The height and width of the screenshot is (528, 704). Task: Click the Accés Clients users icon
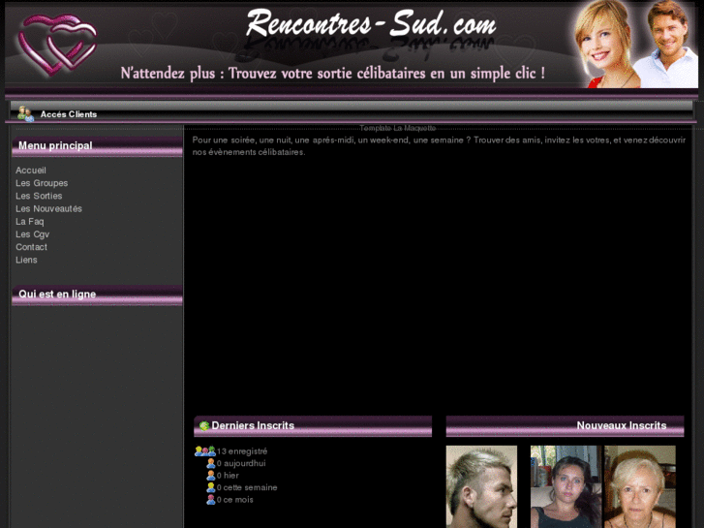point(25,113)
